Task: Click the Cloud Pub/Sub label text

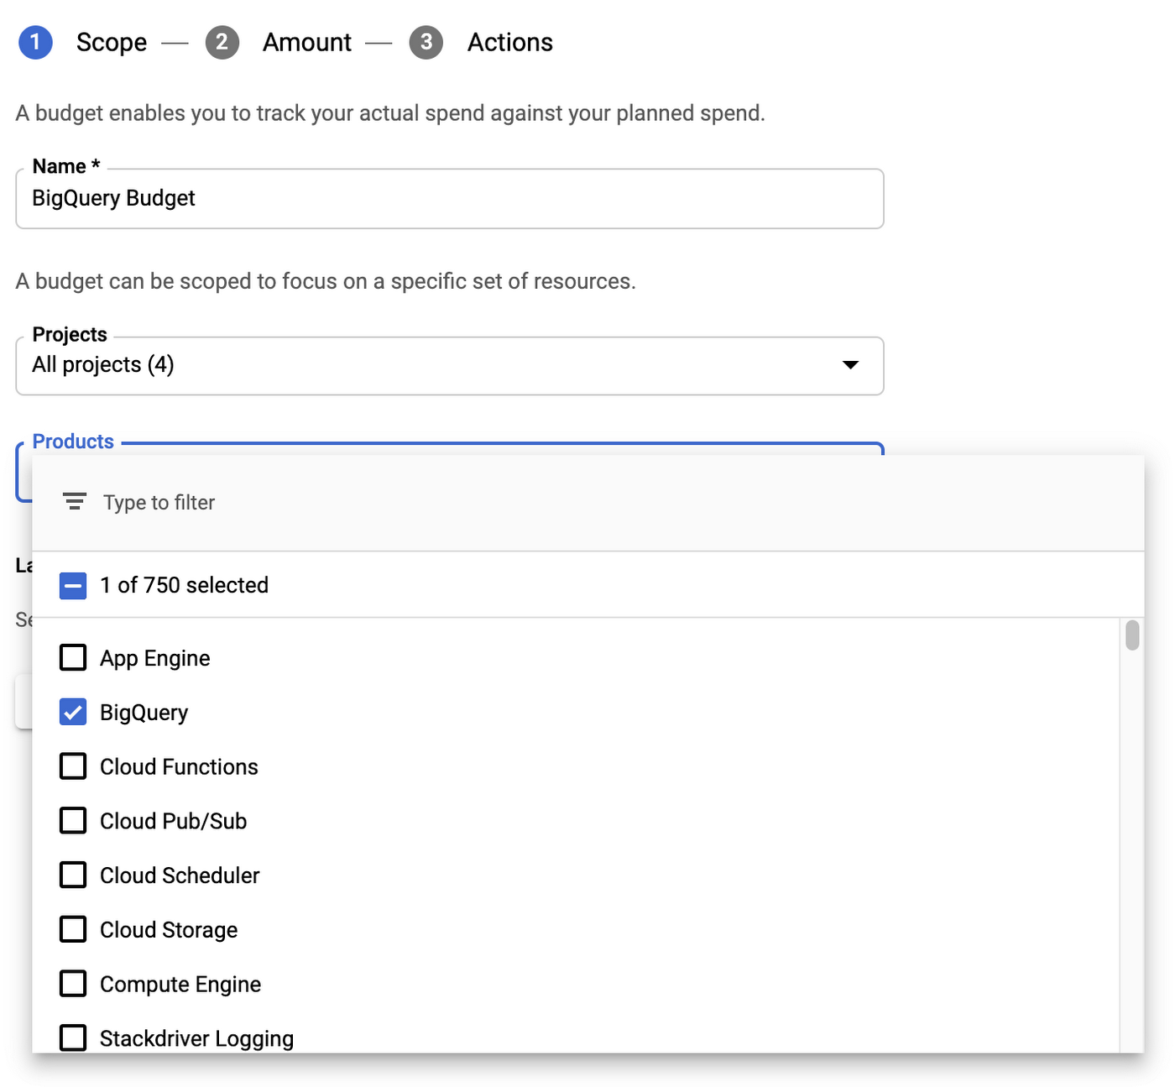Action: [x=174, y=821]
